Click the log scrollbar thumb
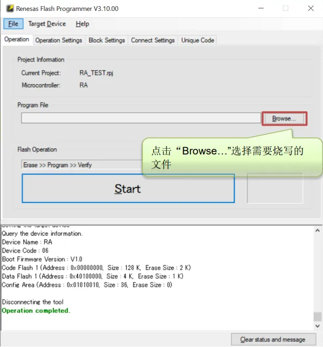Screen dimensions: 323x347 (x=317, y=316)
